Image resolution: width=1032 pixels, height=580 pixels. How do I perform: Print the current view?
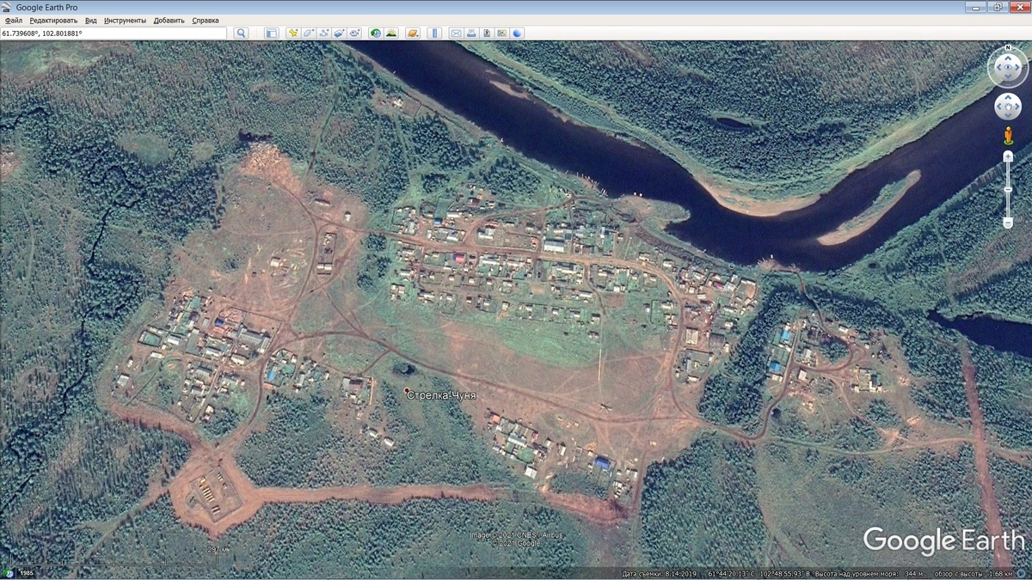471,33
